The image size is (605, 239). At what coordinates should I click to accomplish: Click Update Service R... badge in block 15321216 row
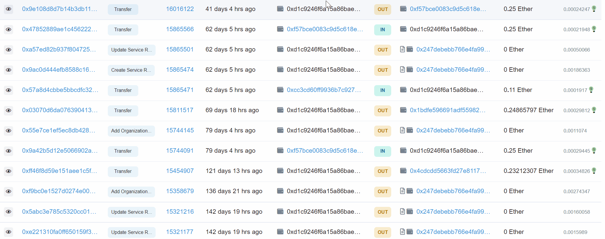[131, 212]
